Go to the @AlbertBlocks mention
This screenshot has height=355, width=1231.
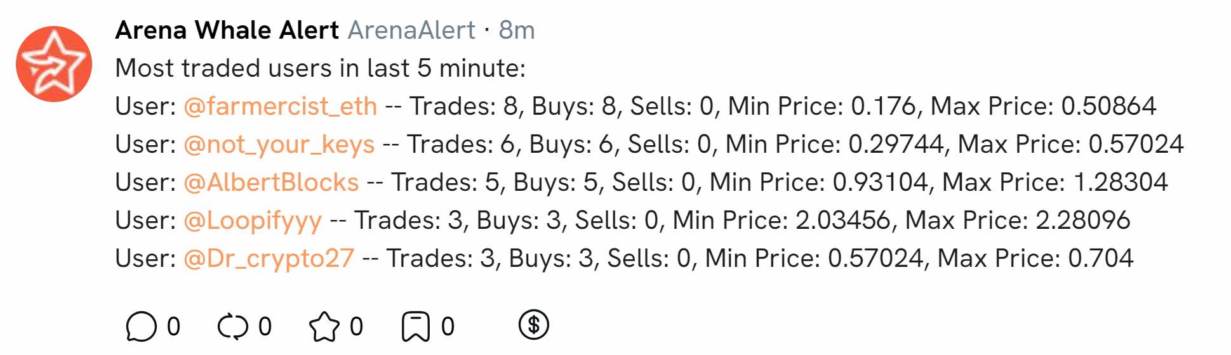271,182
